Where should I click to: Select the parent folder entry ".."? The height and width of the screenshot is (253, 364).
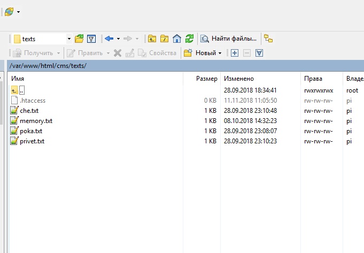click(x=22, y=90)
